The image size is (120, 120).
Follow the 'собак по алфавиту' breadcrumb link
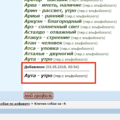tap(15, 104)
